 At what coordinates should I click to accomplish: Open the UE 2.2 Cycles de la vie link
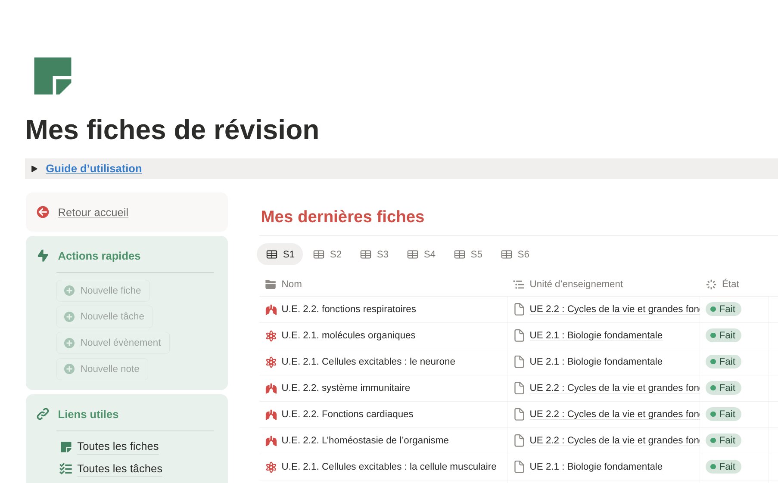click(612, 309)
